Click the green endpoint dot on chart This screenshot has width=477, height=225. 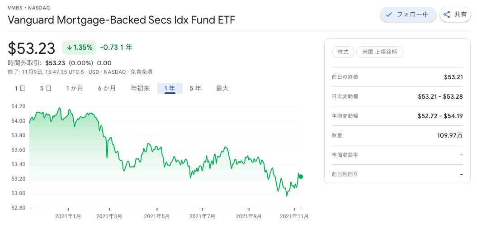coord(301,177)
